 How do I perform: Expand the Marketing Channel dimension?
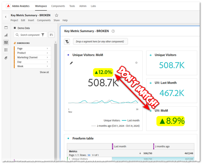point(47,57)
